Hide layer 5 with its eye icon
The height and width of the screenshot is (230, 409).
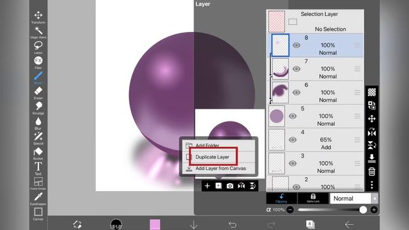293,116
